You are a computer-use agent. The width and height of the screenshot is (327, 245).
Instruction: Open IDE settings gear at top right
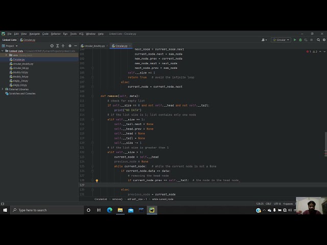pyautogui.click(x=324, y=40)
